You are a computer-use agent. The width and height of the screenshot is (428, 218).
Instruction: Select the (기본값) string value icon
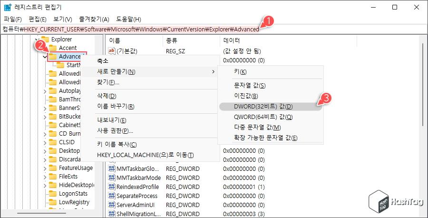pos(112,51)
